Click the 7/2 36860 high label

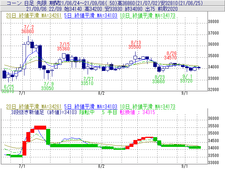pos(27,29)
